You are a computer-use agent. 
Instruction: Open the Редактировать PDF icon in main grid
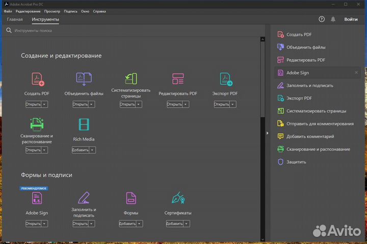178,79
